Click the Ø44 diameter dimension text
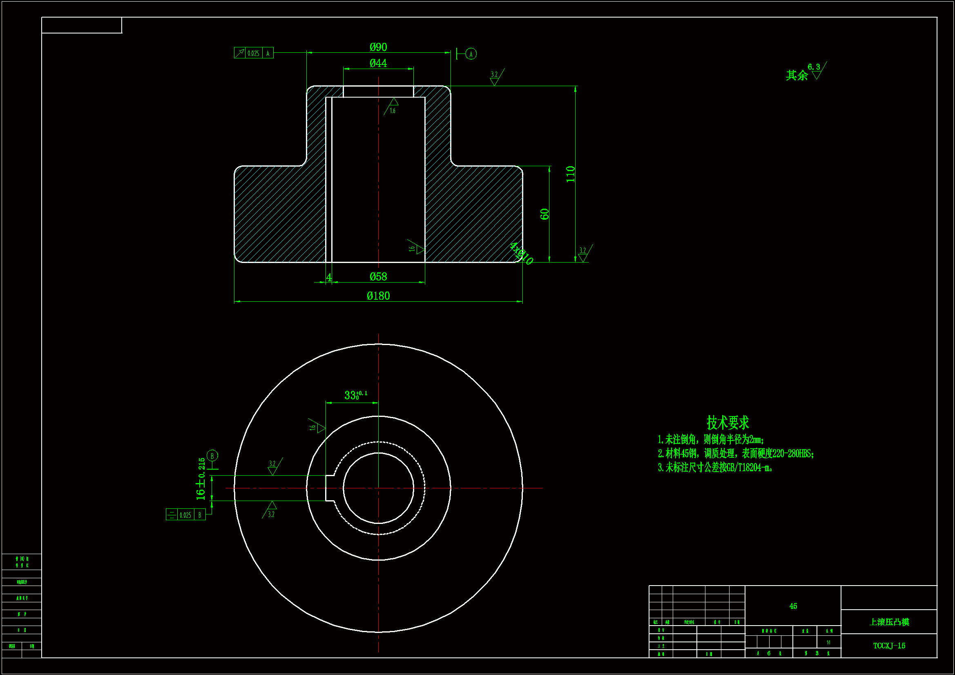The image size is (955, 675). (x=378, y=63)
